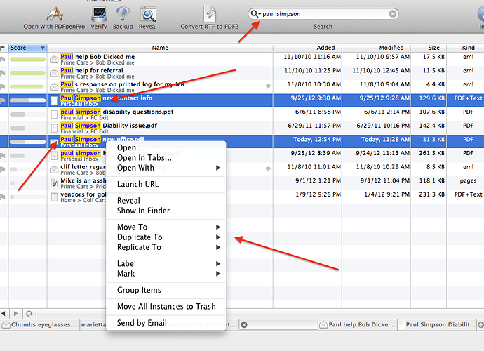
Task: Click document icon of paul simpson disability questions.pdf
Action: pos(54,114)
